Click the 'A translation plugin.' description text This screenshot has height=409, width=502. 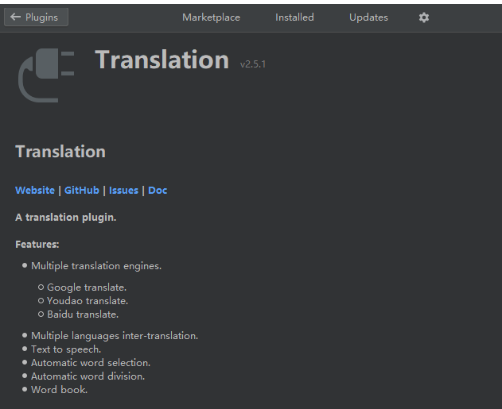pyautogui.click(x=66, y=218)
